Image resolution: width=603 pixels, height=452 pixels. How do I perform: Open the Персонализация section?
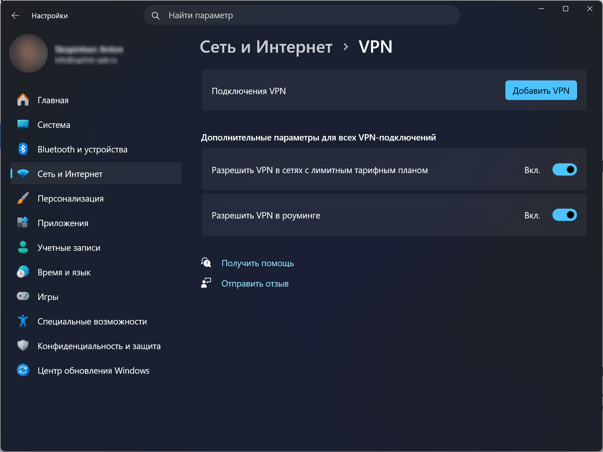[x=96, y=198]
